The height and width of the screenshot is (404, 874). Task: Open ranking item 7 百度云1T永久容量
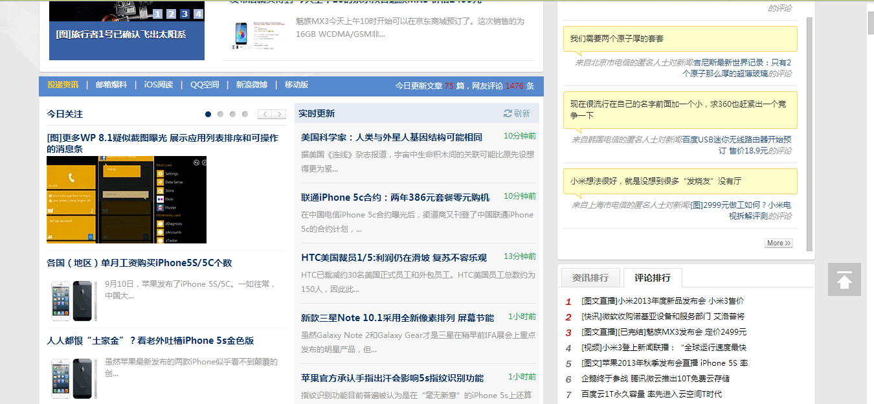click(x=651, y=394)
